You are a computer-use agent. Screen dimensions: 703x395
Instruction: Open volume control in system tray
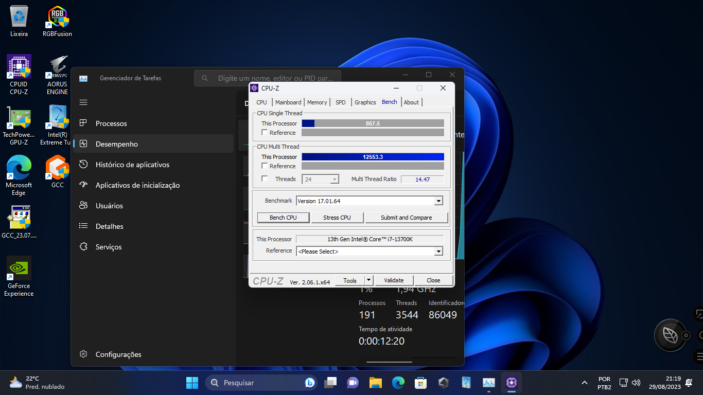pos(636,383)
